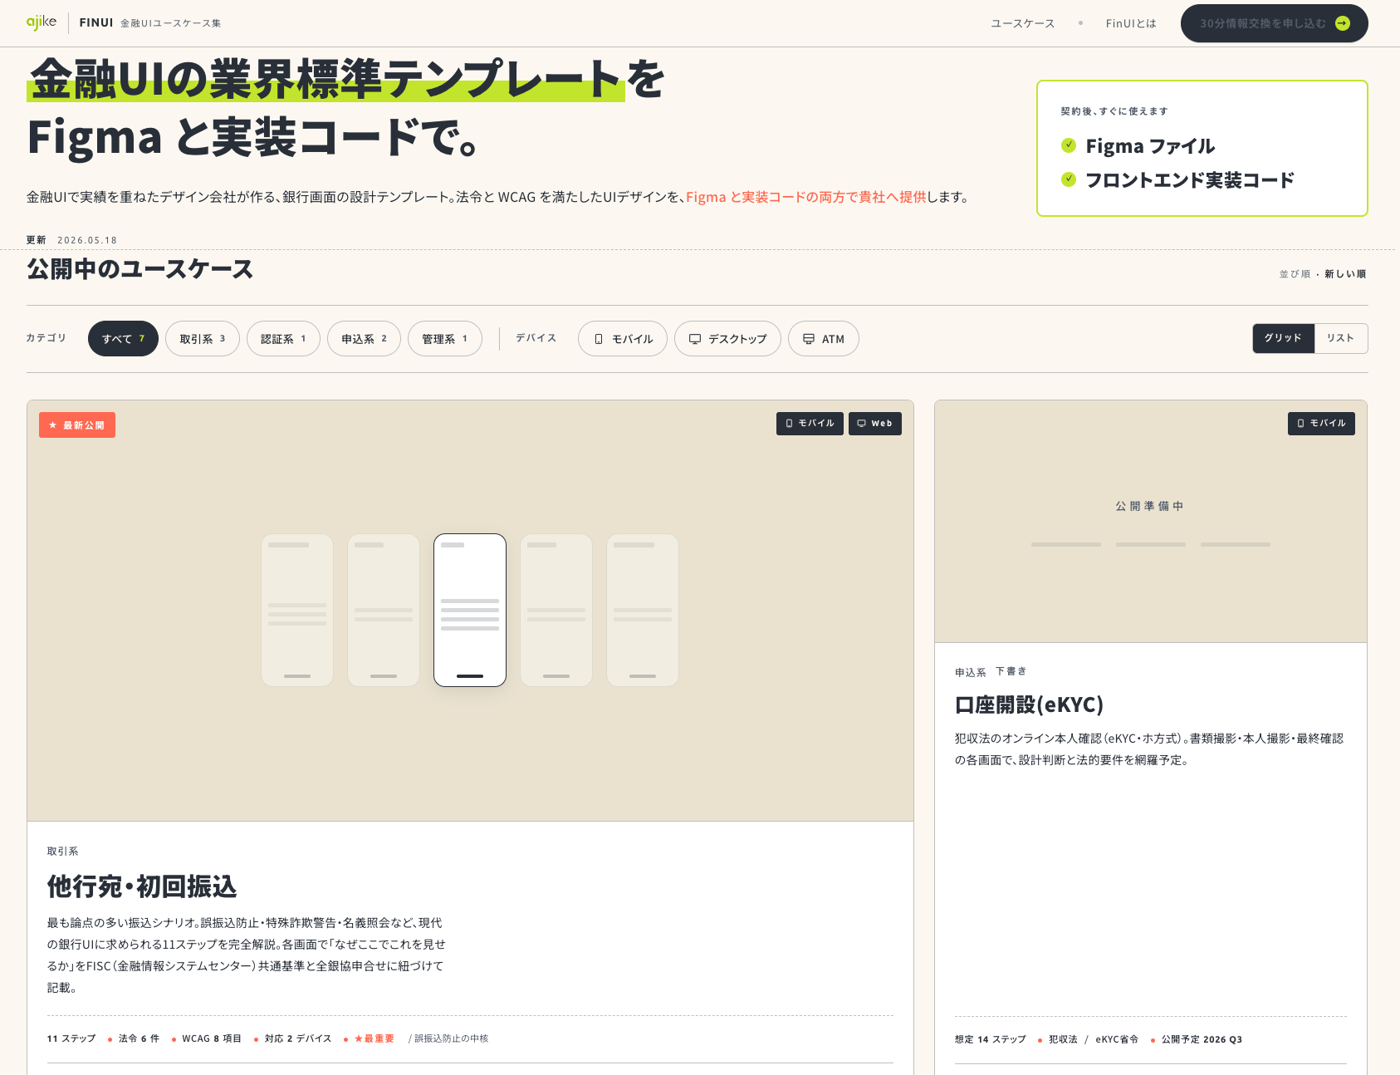1400x1075 pixels.
Task: Click 対応 2 デバイス text
Action: pyautogui.click(x=298, y=1038)
